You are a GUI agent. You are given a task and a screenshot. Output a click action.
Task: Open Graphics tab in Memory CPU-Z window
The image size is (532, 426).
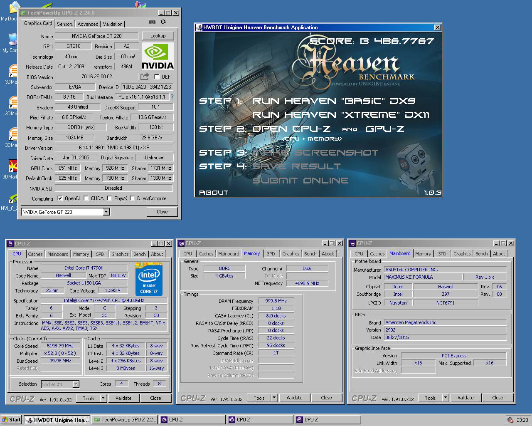[291, 254]
